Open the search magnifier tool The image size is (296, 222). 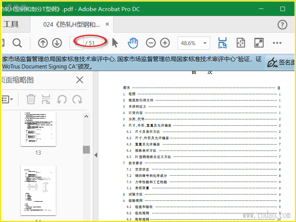tap(17, 43)
